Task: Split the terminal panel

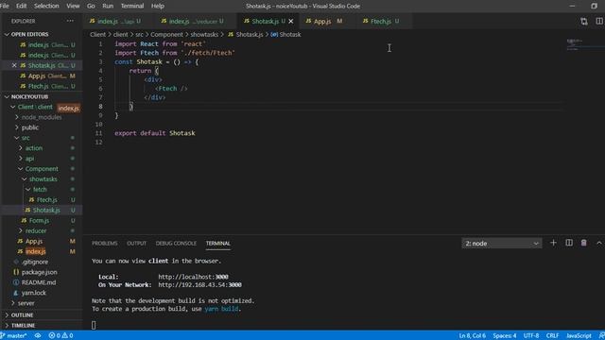Action: [569, 243]
